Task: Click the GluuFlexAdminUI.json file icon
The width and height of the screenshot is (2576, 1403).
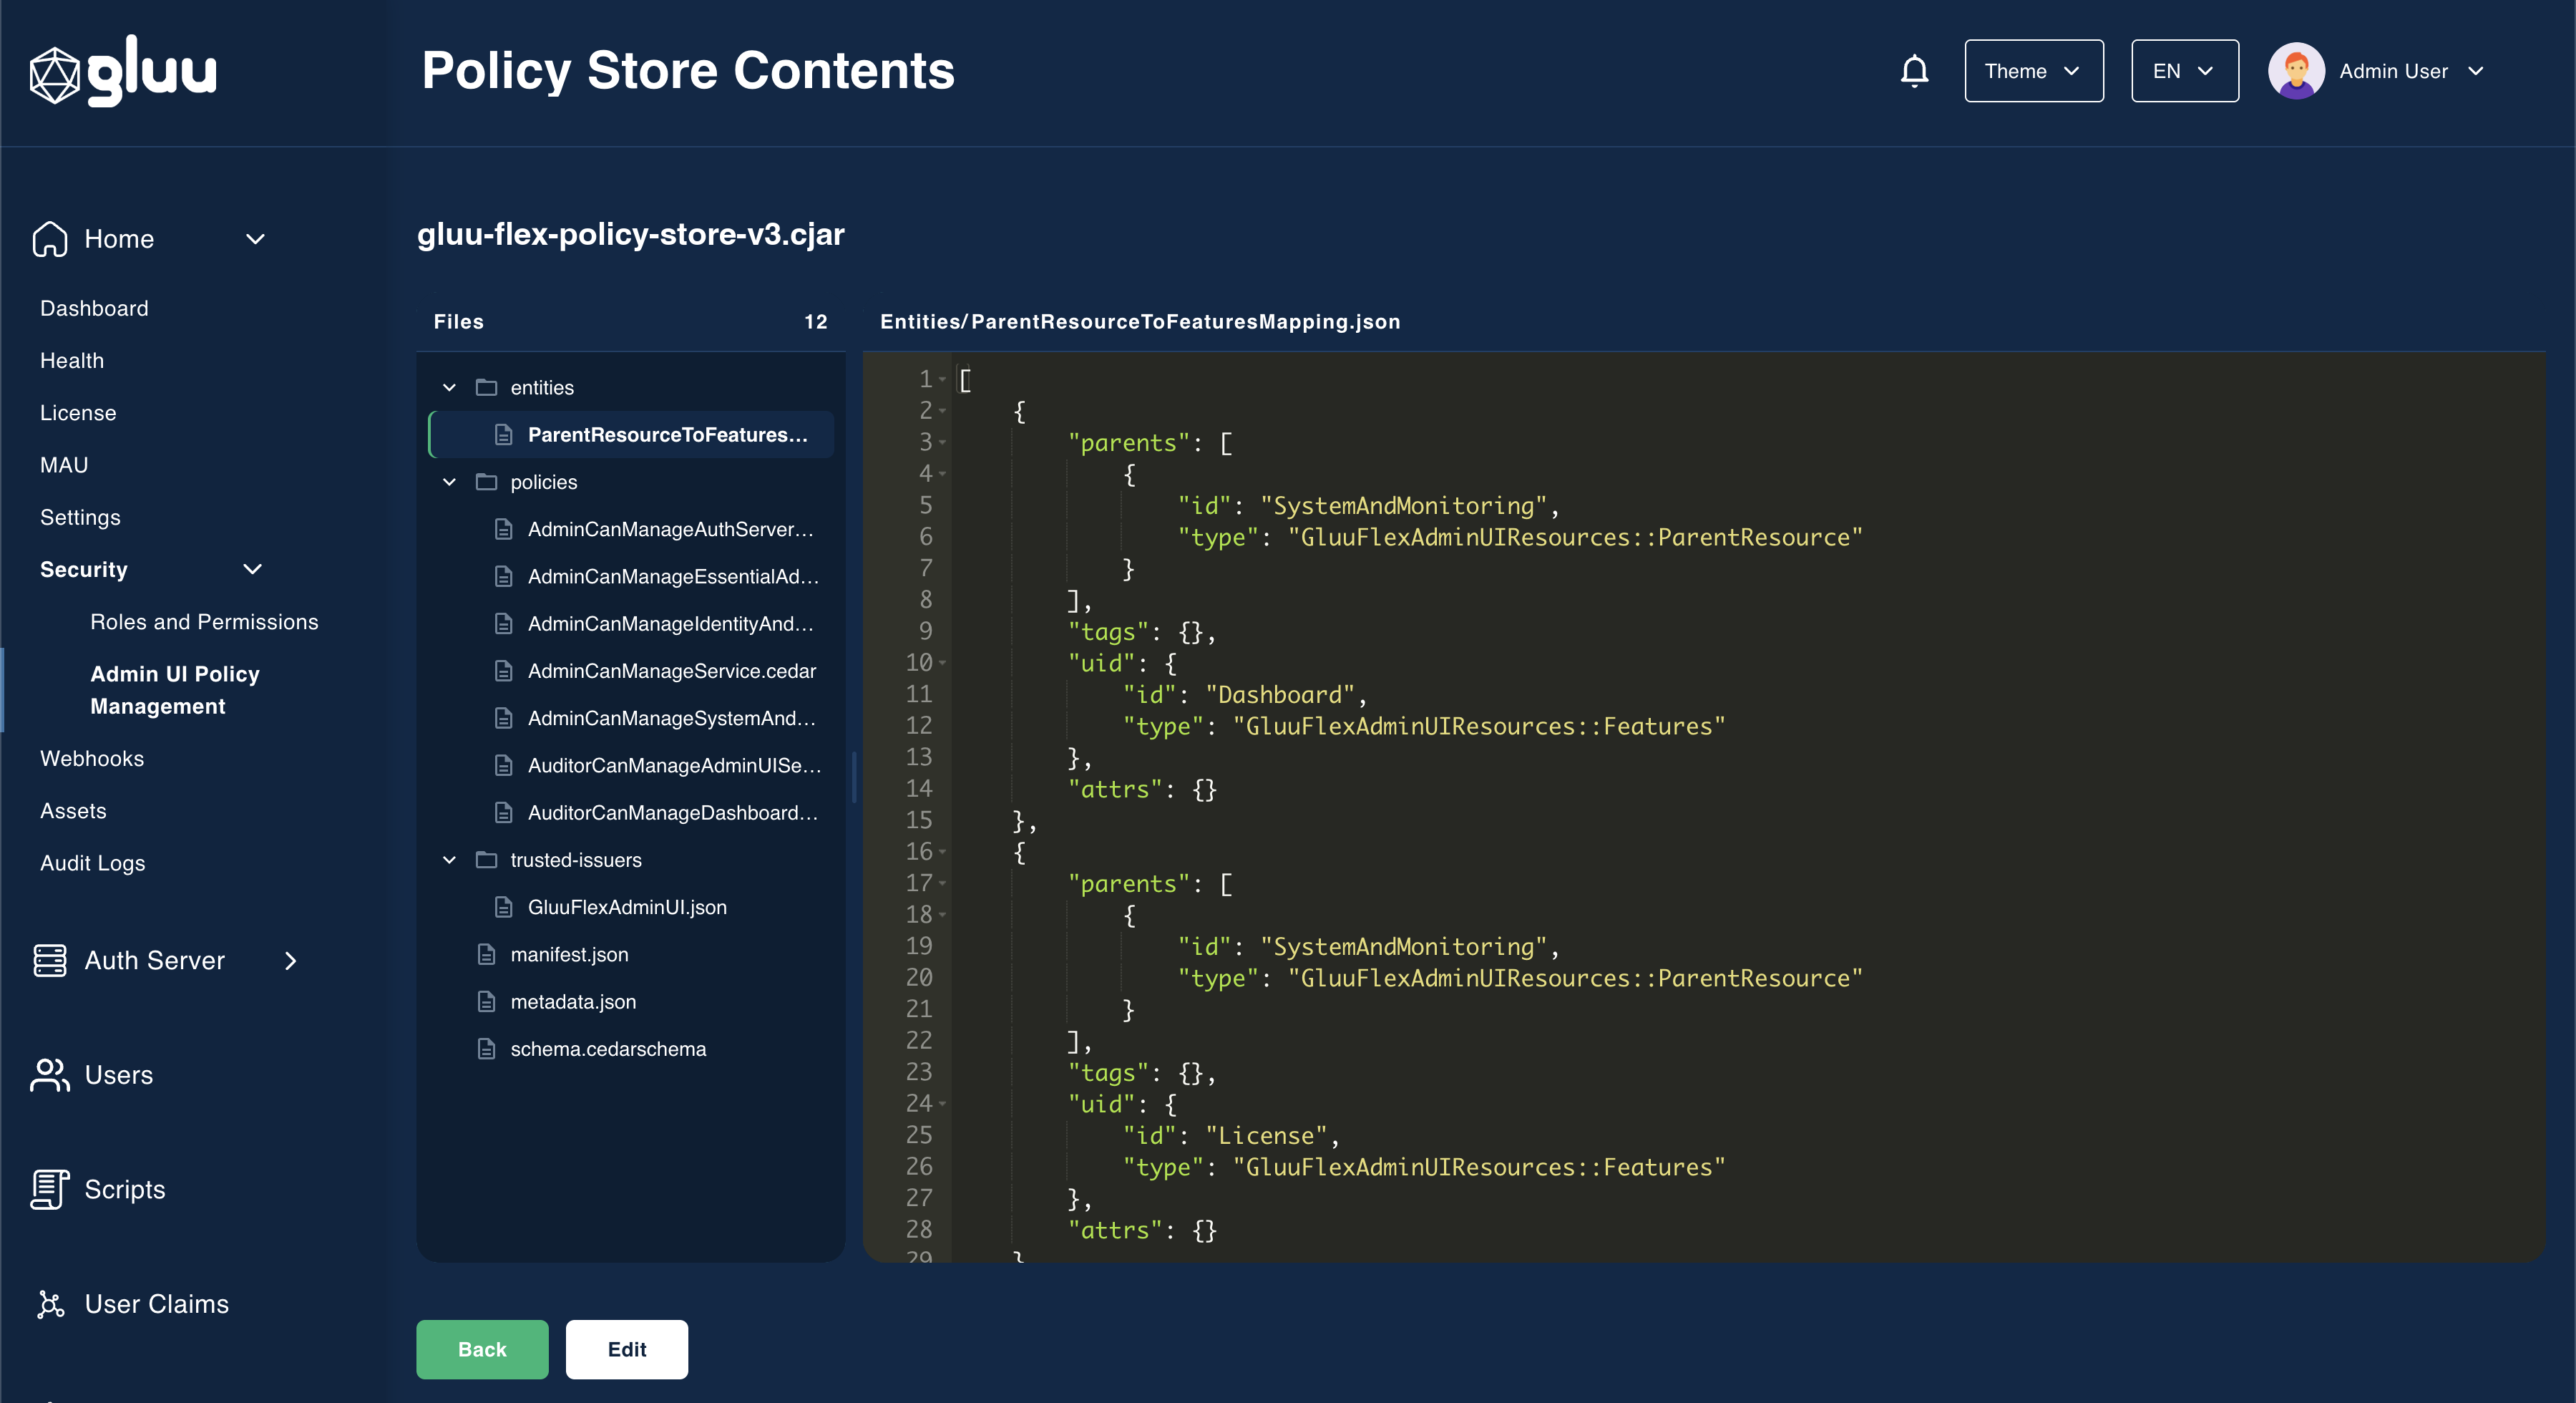Action: (x=504, y=908)
